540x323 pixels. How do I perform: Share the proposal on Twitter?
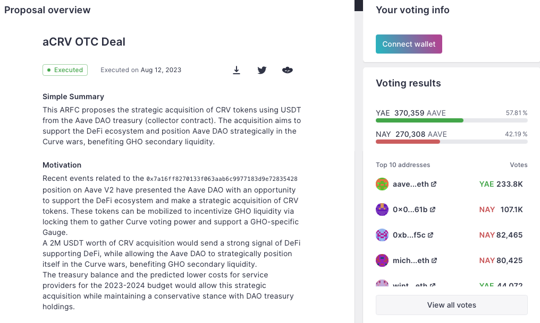pyautogui.click(x=262, y=70)
